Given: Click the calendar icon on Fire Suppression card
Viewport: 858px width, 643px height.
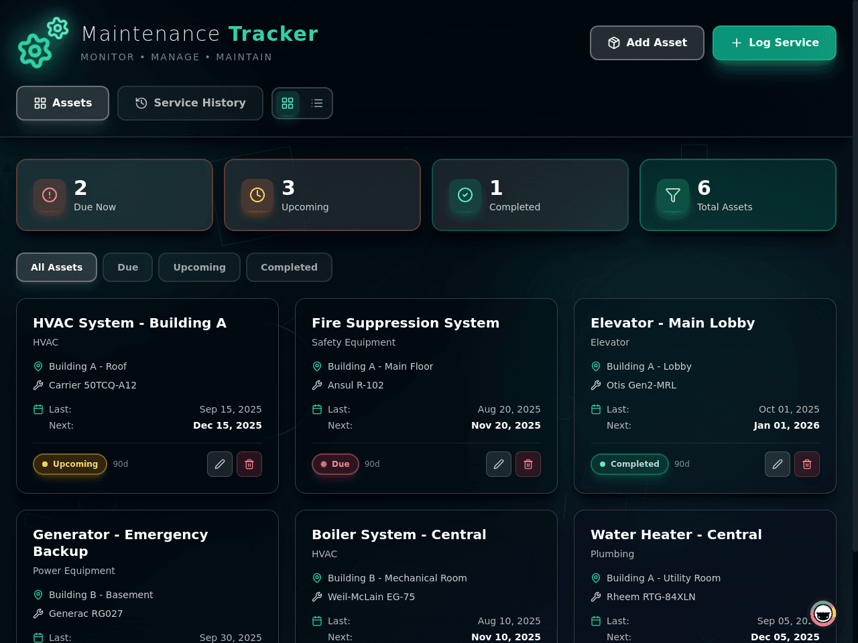Looking at the screenshot, I should click(x=317, y=409).
